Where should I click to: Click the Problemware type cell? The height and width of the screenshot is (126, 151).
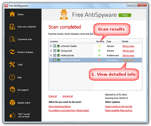tap(113, 55)
